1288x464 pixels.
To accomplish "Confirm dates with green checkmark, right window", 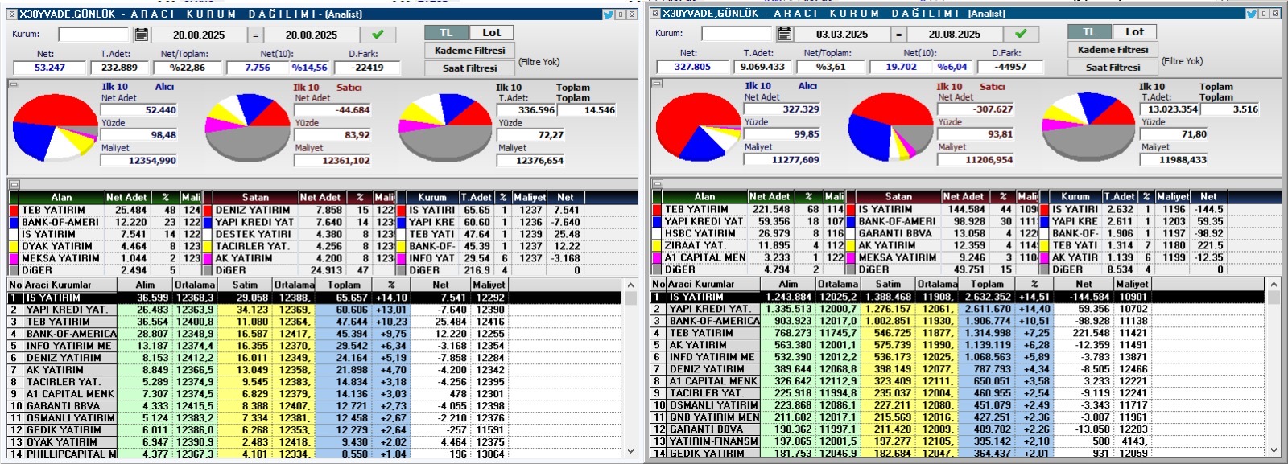I will 1021,34.
